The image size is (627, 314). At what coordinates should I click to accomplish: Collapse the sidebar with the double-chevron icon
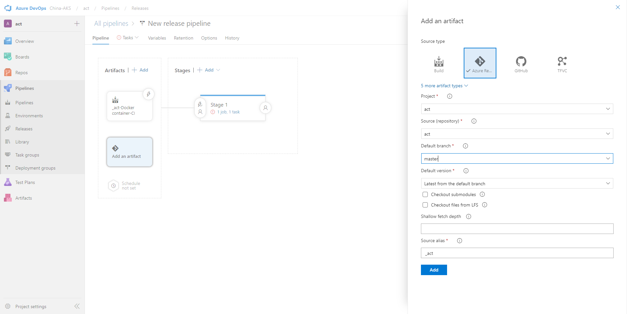[x=77, y=306]
